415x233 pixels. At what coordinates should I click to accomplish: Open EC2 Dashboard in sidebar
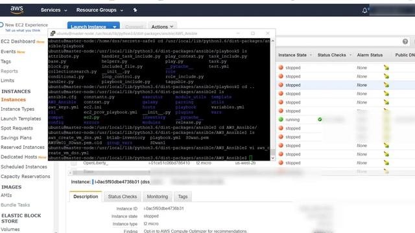point(18,41)
